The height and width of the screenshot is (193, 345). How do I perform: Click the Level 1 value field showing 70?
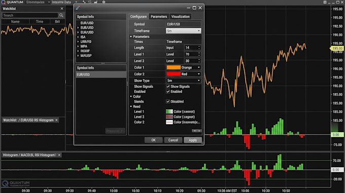[x=191, y=54]
